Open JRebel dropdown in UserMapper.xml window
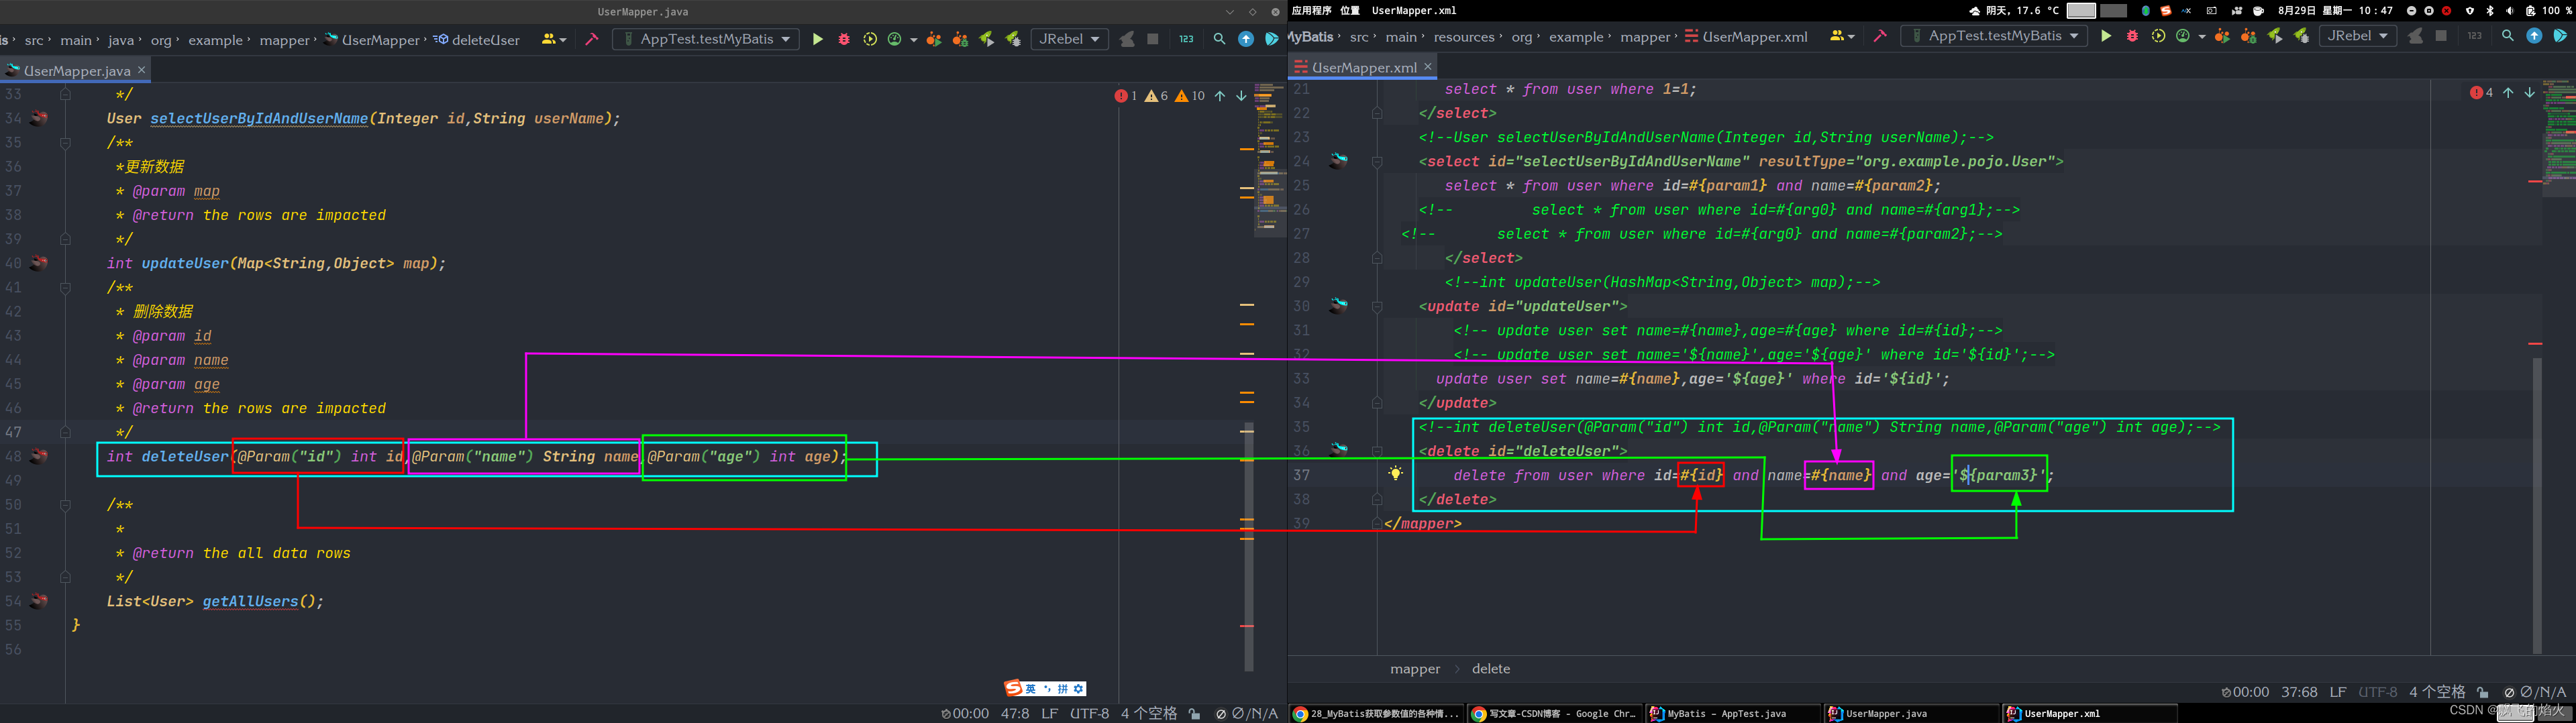 point(2357,36)
